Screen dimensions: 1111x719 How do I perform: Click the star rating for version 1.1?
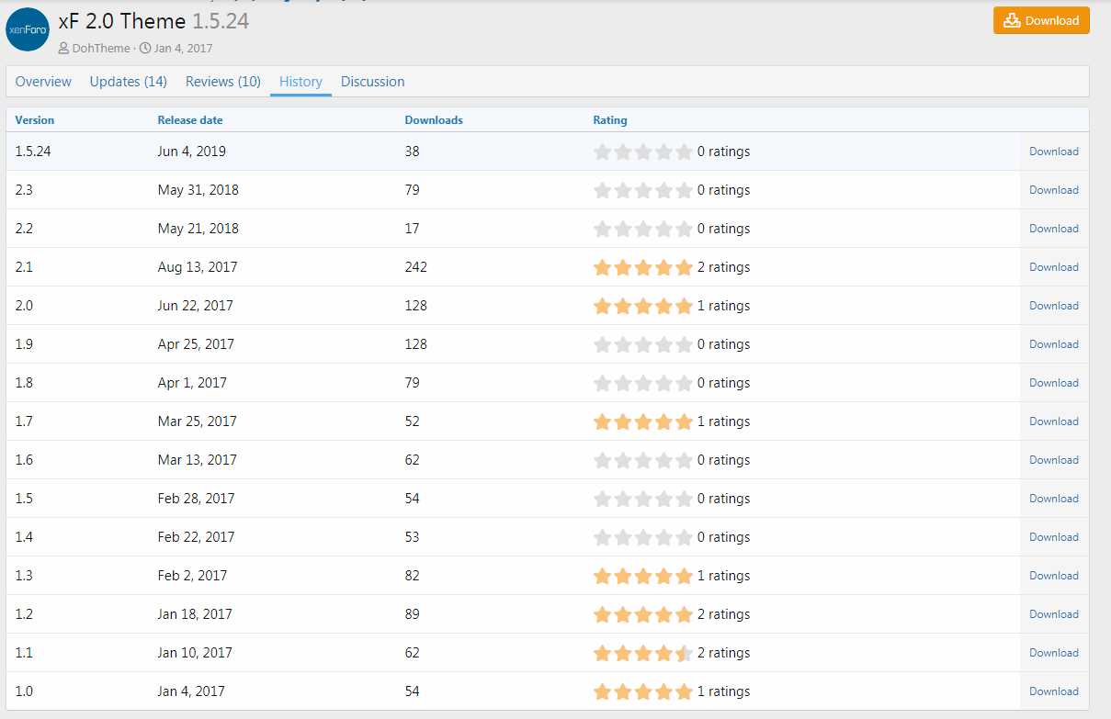(x=643, y=653)
